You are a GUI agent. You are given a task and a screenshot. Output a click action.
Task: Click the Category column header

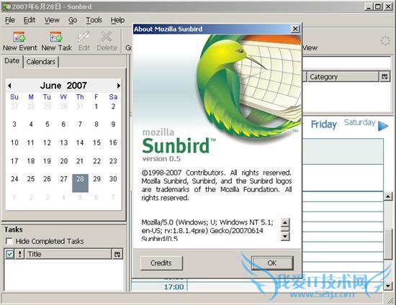click(343, 77)
